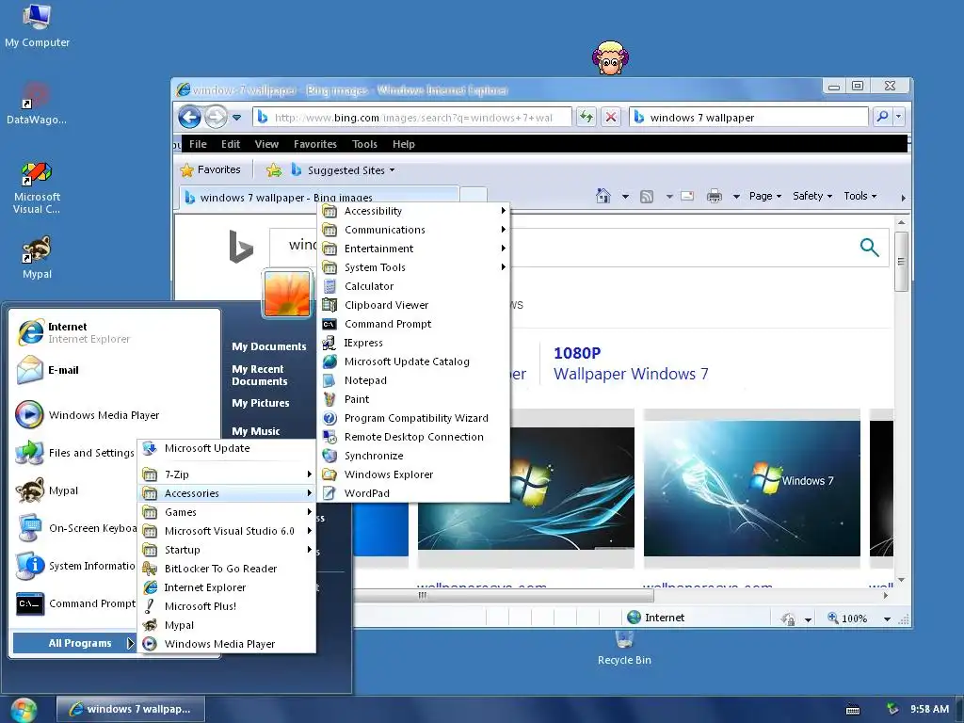Viewport: 964px width, 723px height.
Task: Open Windows Explorer from Accessories
Action: point(414,474)
